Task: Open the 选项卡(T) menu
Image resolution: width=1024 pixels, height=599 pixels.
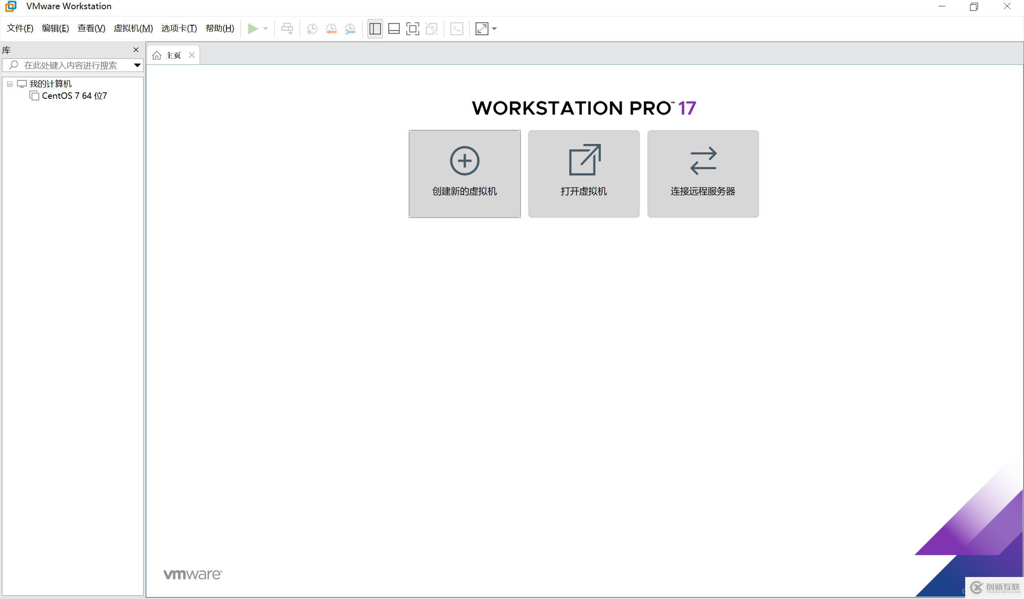Action: coord(179,28)
